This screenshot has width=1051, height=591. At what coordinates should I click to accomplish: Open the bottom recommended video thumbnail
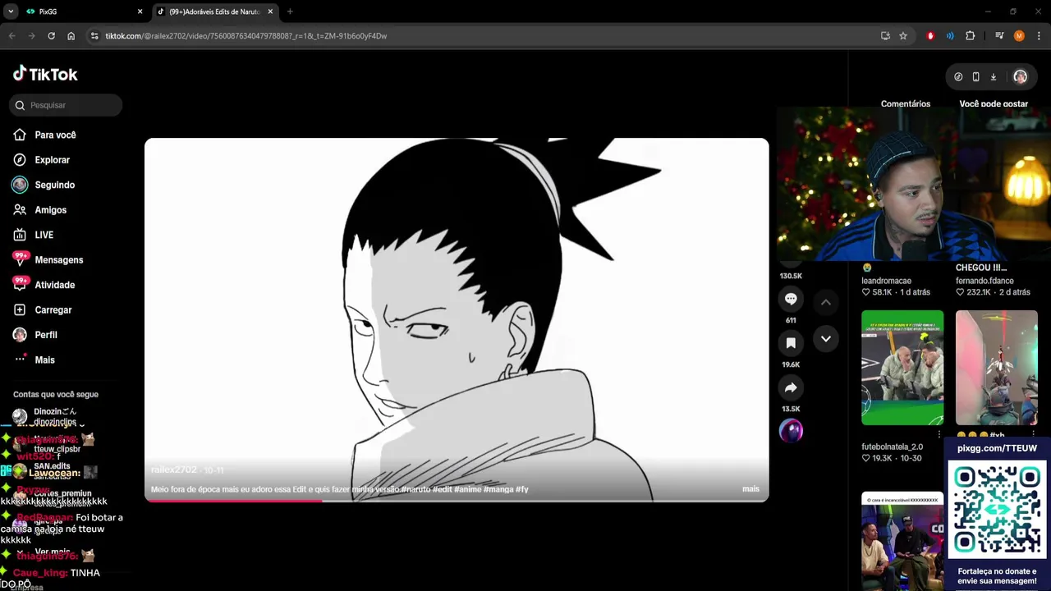902,541
